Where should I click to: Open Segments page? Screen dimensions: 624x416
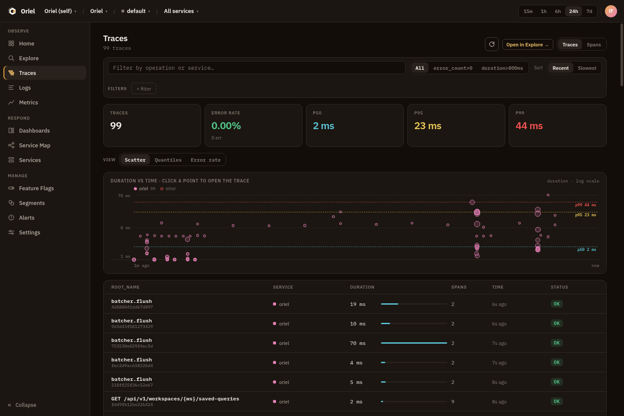coord(45,203)
